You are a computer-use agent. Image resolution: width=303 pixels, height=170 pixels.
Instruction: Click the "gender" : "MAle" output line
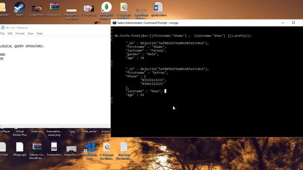[142, 54]
